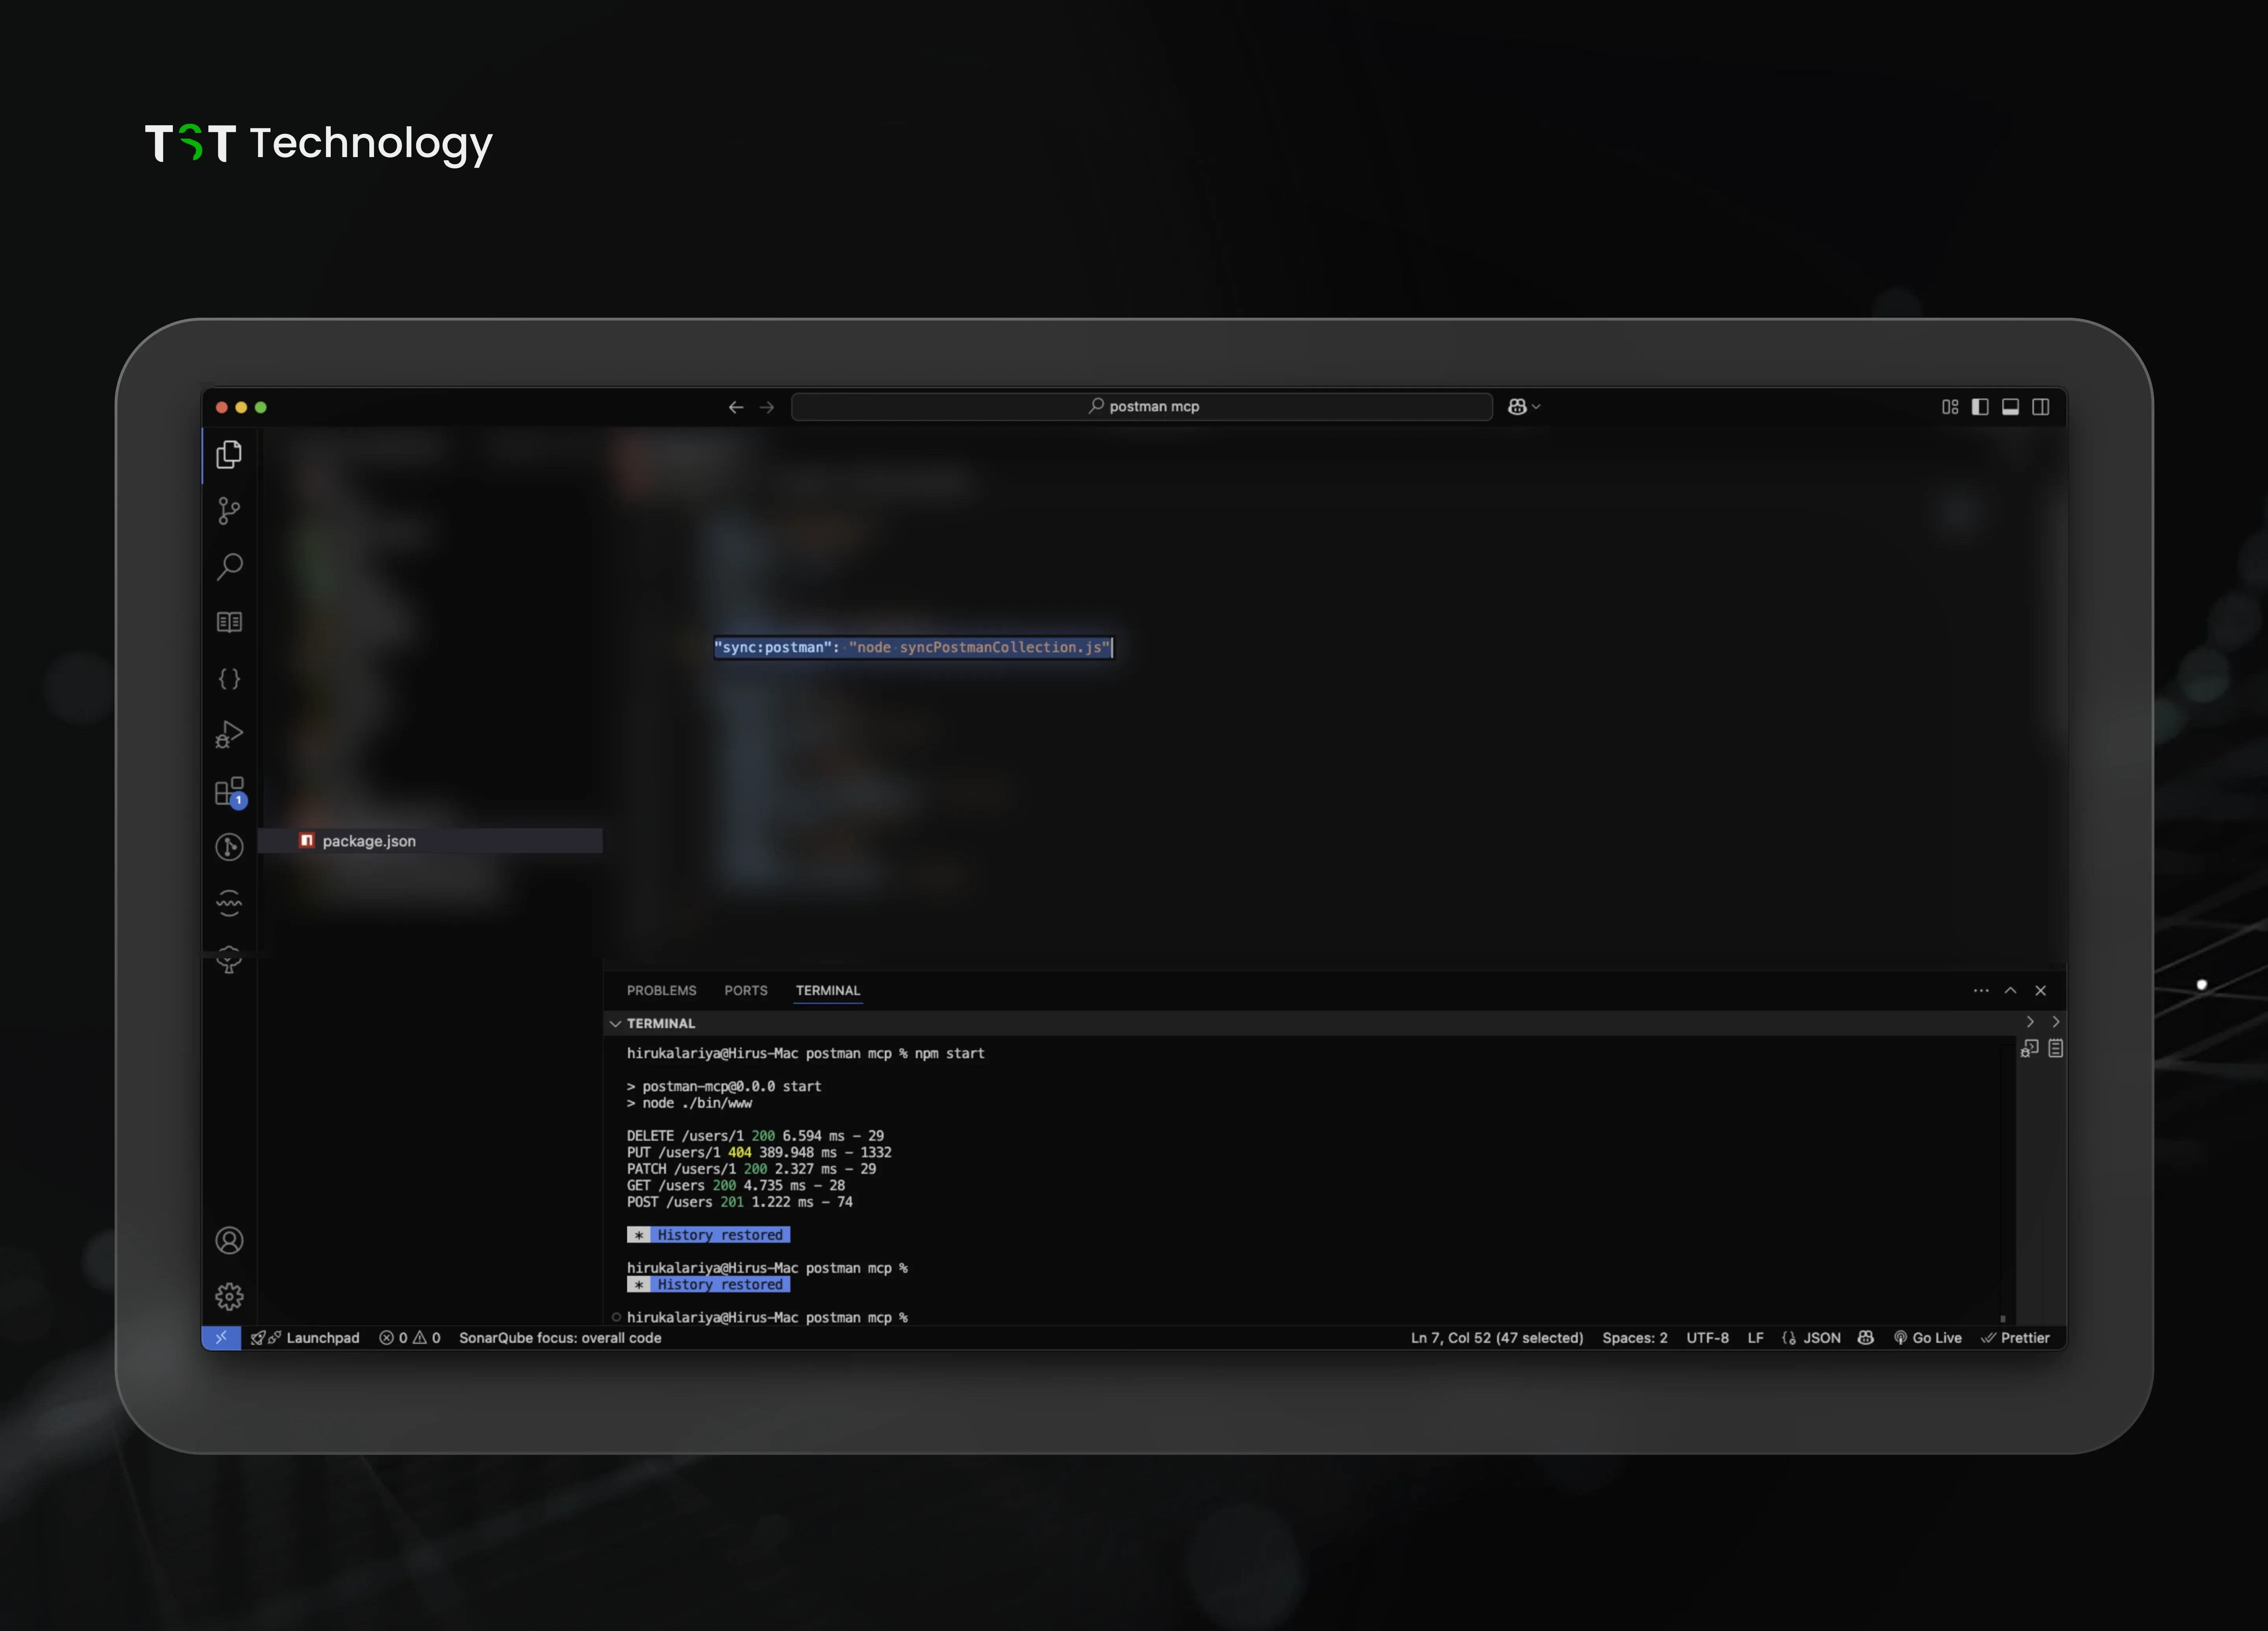The height and width of the screenshot is (1631, 2268).
Task: Start Go Live server
Action: point(1928,1338)
